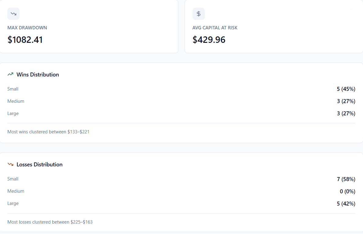363x234 pixels.
Task: Click the dollar sign icon above Avg Capital at Risk
Action: tap(198, 13)
